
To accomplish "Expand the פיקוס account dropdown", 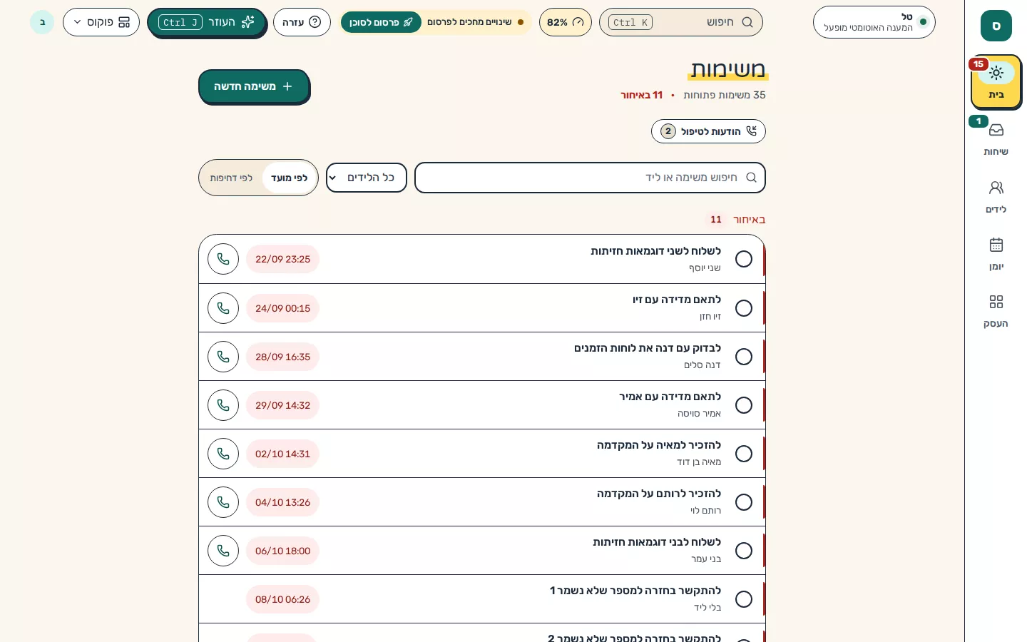I will [101, 22].
